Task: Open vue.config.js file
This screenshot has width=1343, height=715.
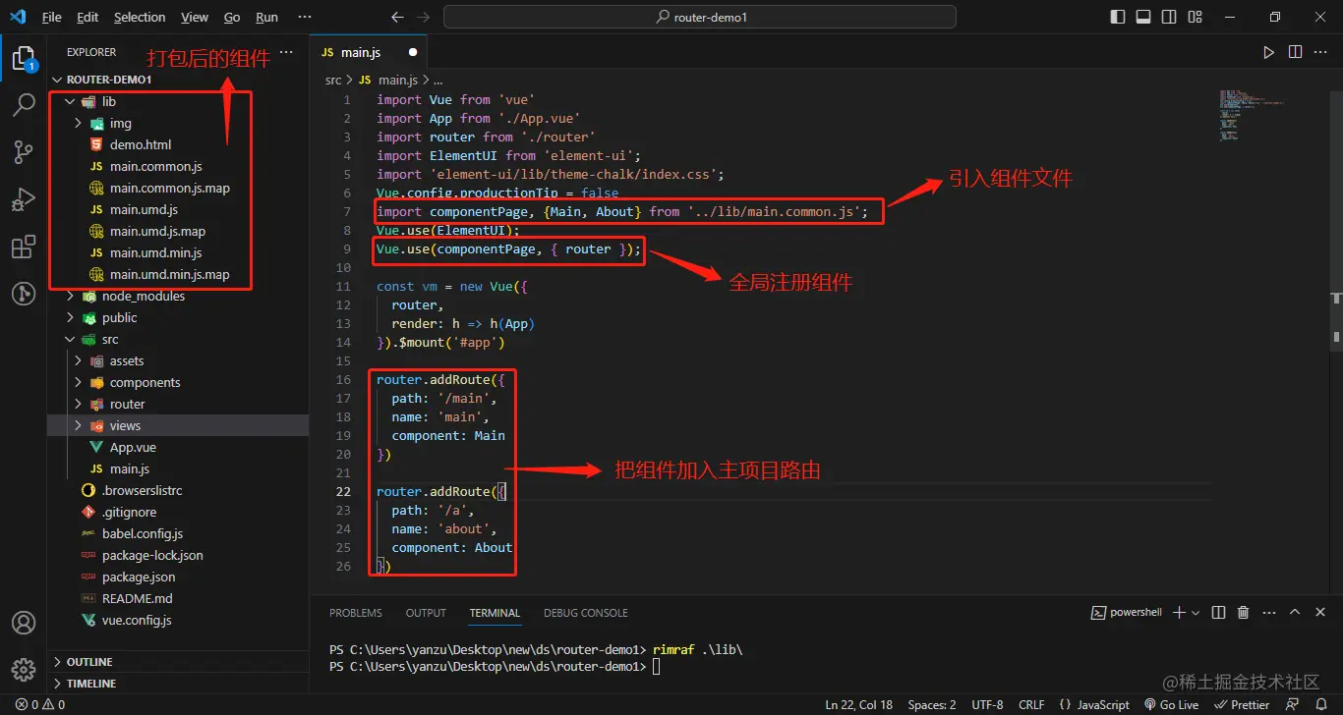Action: pyautogui.click(x=137, y=620)
